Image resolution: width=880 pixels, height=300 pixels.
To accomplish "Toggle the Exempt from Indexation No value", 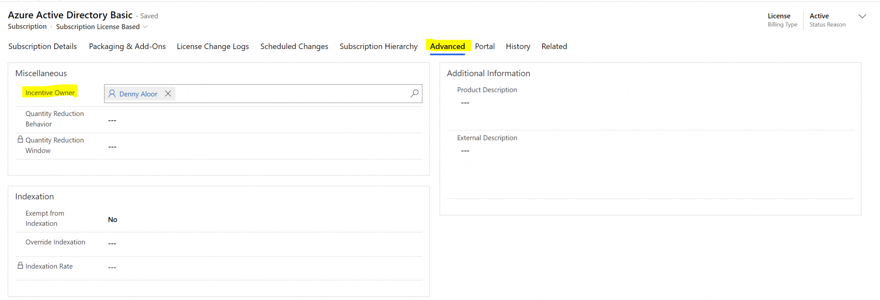I will (x=113, y=220).
